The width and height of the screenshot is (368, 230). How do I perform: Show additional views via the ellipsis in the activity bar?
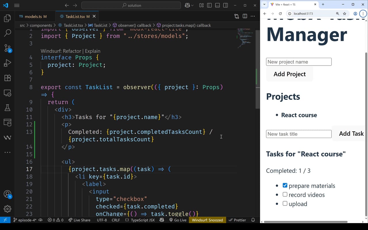pos(7,152)
